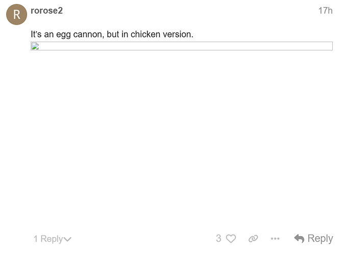View who liked via count 3
Screen dimensions: 345x255
218,238
